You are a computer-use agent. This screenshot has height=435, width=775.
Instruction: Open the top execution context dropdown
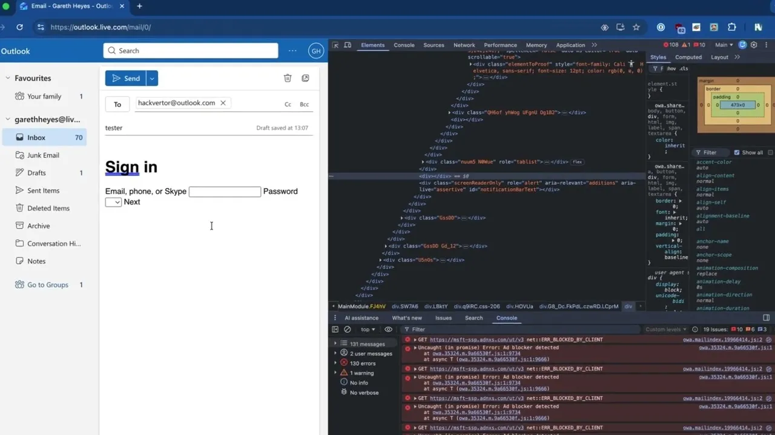click(368, 329)
